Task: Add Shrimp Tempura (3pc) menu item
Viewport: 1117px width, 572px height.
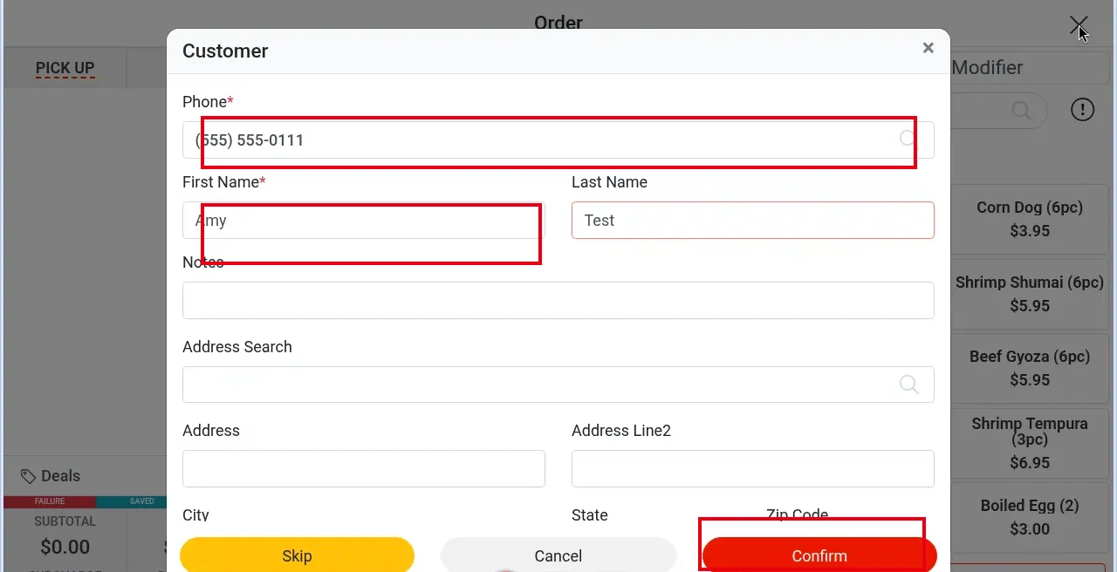Action: 1030,443
